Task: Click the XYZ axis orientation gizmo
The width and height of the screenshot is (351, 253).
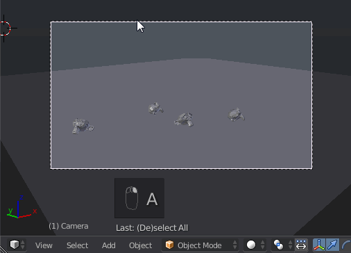Action: 22,208
